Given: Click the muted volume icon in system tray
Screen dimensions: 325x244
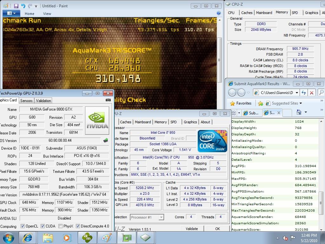Looking at the screenshot, I should [x=285, y=238].
